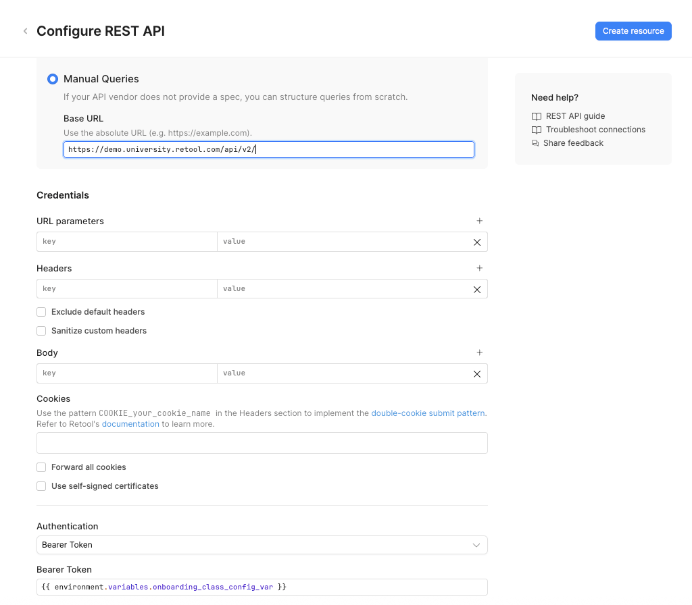Enable Exclude default headers checkbox
This screenshot has height=605, width=692.
pyautogui.click(x=42, y=312)
